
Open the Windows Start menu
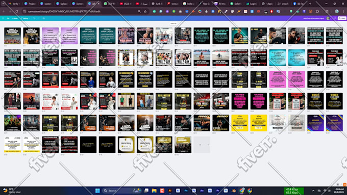[x=97, y=190]
